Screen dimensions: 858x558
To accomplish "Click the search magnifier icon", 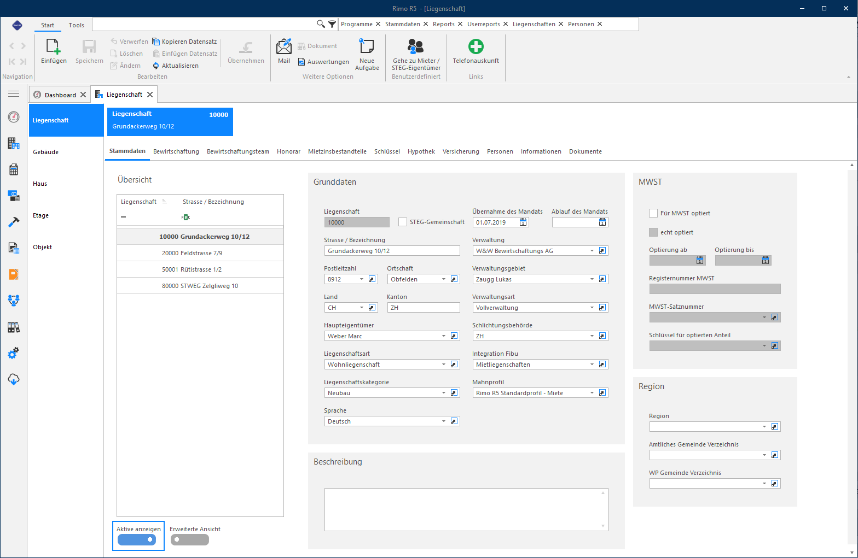I will pyautogui.click(x=321, y=24).
